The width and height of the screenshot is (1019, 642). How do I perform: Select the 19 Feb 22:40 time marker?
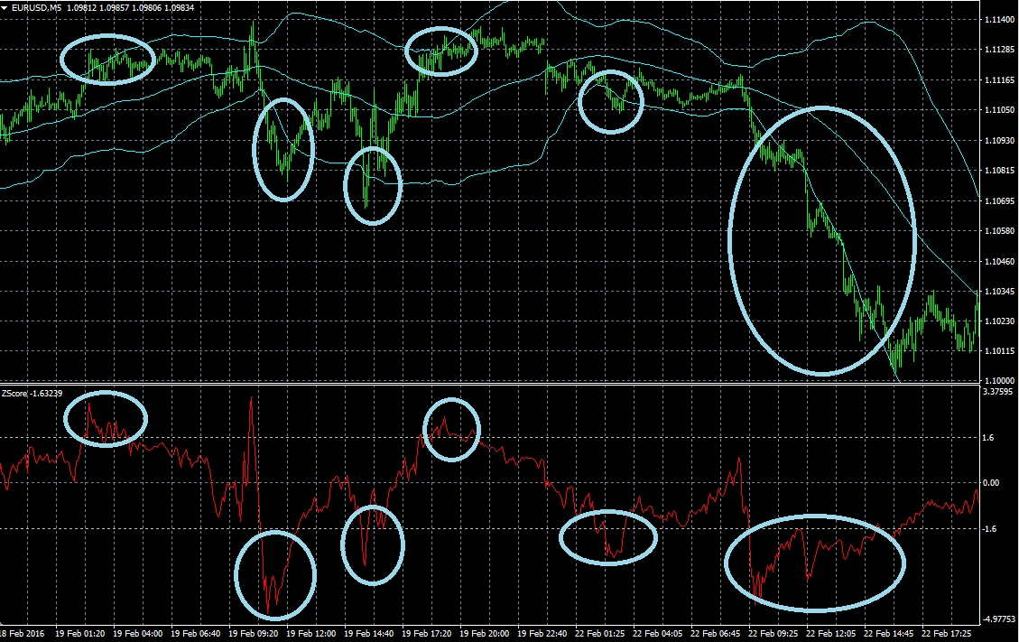click(545, 634)
